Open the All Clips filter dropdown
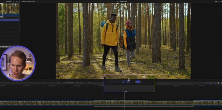 click(x=9, y=2)
